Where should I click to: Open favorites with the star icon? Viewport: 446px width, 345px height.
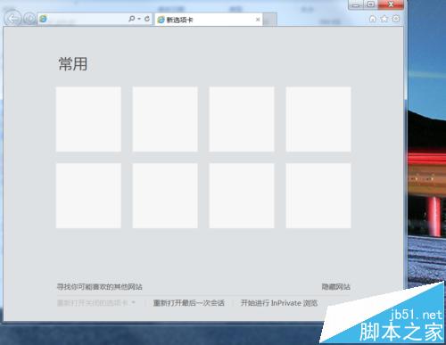[384, 19]
